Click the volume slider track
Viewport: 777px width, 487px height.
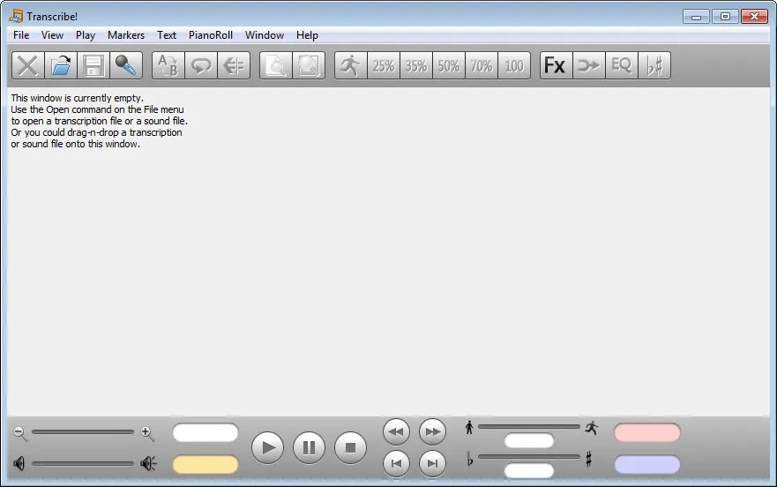pos(83,464)
